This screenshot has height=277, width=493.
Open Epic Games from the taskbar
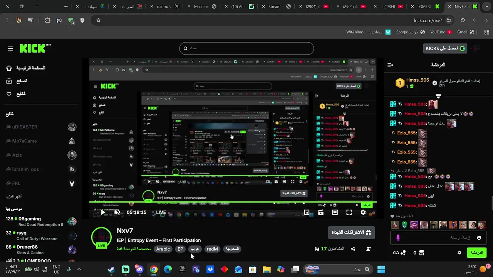coord(182,269)
